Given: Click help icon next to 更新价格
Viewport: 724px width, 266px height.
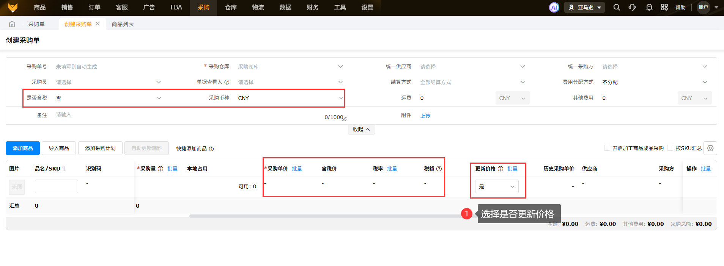Looking at the screenshot, I should (501, 169).
